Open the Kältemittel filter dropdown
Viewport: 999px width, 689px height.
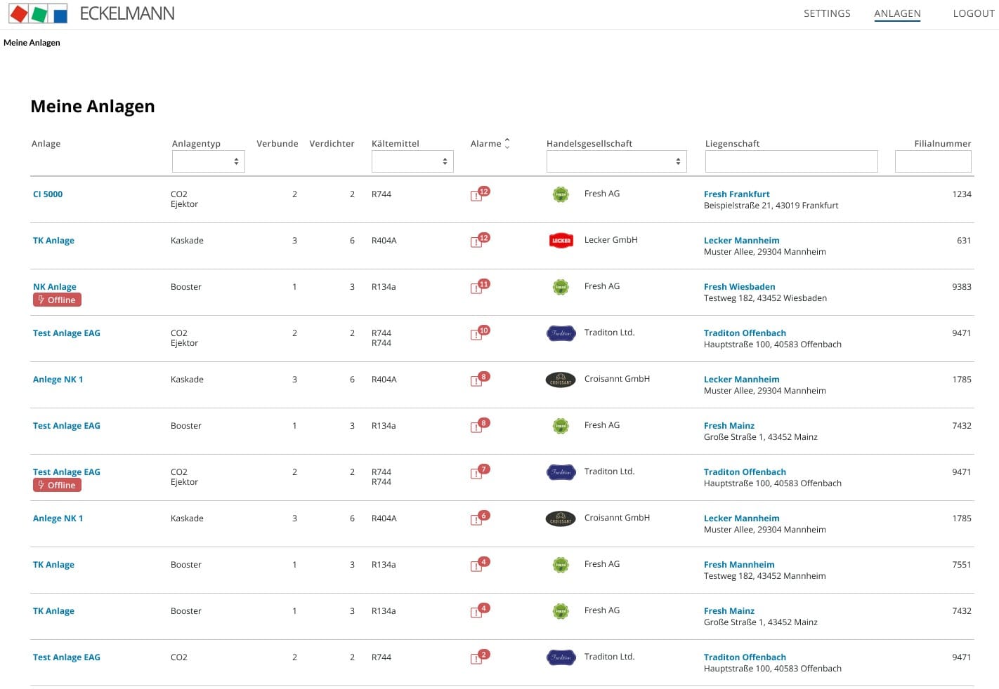pos(412,161)
